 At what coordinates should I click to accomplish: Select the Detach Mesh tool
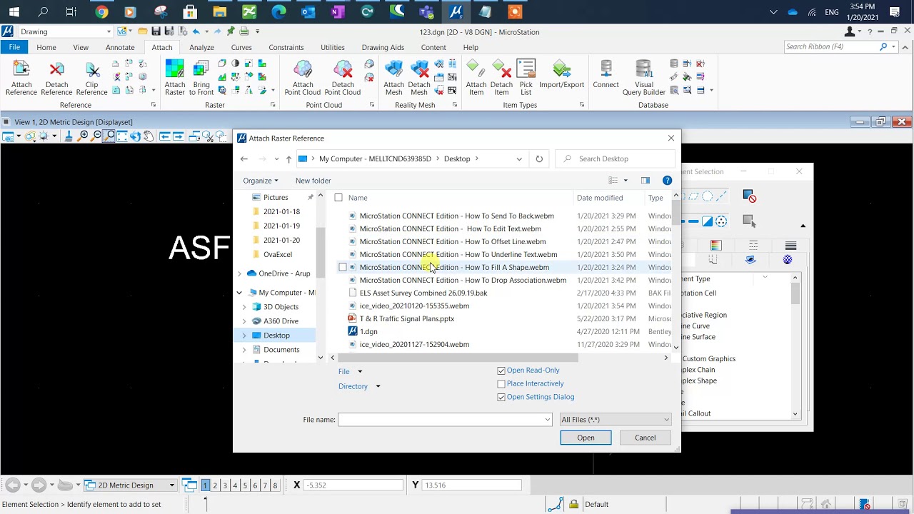click(419, 78)
